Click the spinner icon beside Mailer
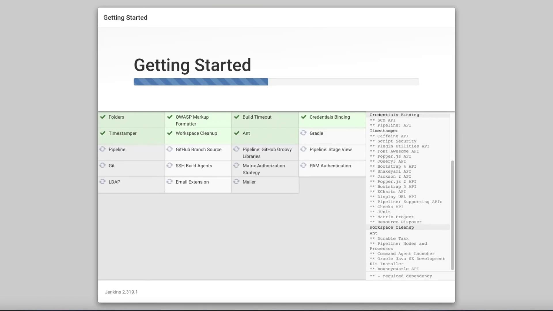Viewport: 553px width, 311px height. [236, 182]
